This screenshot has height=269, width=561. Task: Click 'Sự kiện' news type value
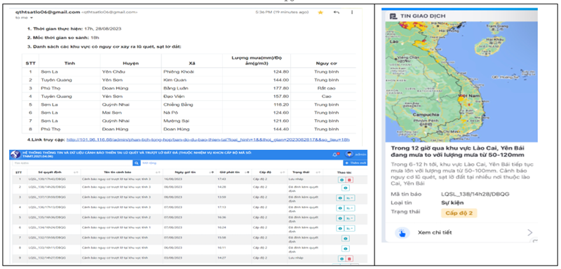452,203
